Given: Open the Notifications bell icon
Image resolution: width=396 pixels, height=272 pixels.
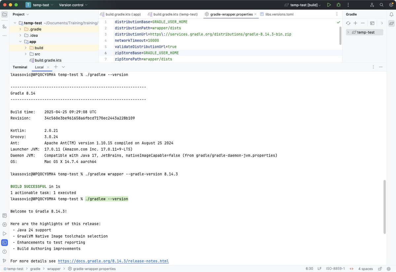Looking at the screenshot, I should pyautogui.click(x=391, y=15).
